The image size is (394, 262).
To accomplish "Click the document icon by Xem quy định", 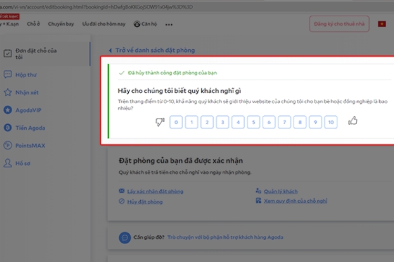I will point(258,200).
